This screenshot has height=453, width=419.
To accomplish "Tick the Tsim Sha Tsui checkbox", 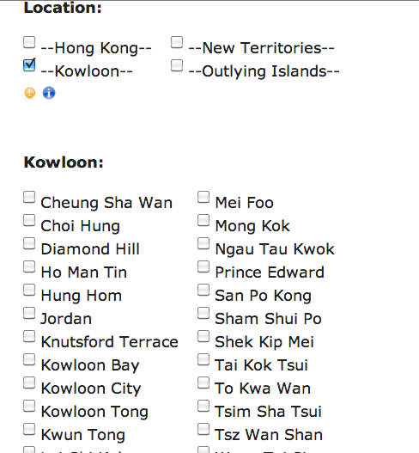I will point(203,406).
